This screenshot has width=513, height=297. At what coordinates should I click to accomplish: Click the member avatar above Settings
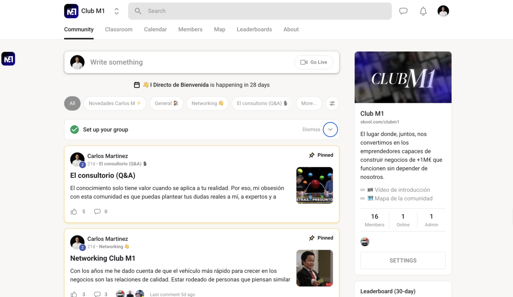(x=365, y=242)
